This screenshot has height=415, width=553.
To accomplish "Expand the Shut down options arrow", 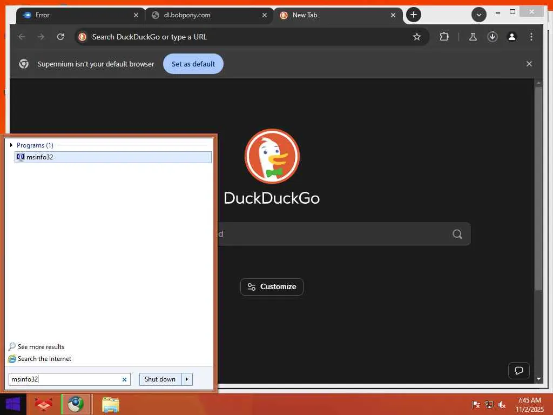I will (187, 379).
